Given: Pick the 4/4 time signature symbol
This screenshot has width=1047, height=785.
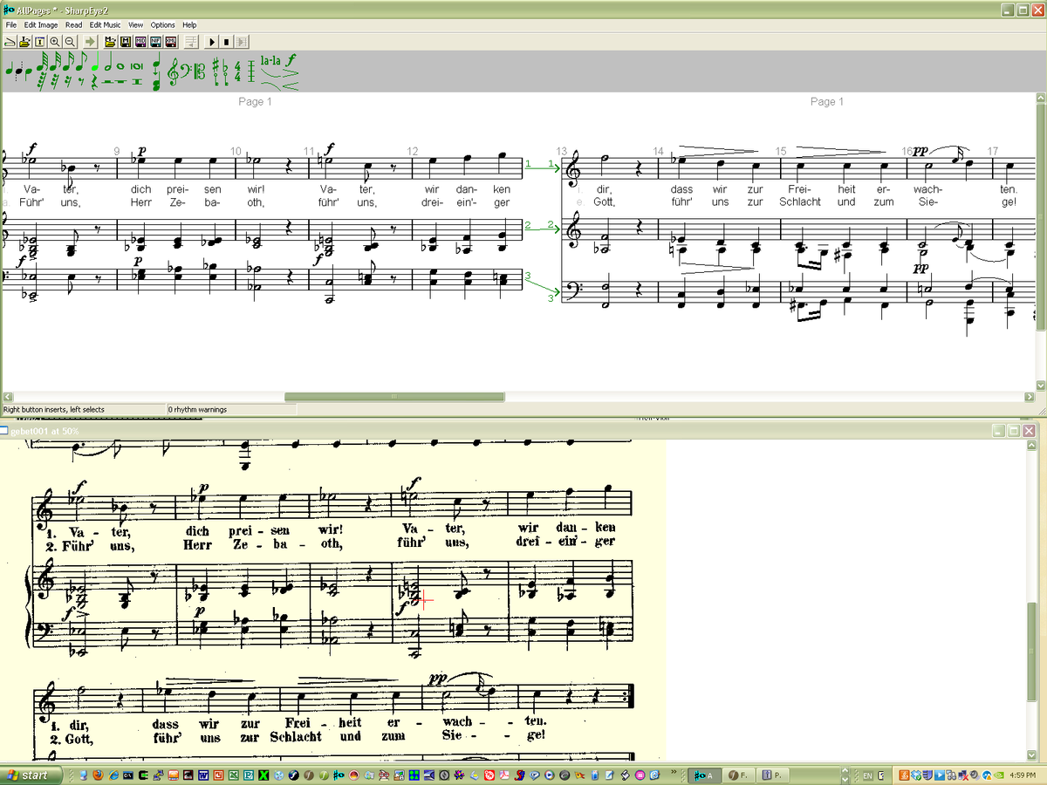Looking at the screenshot, I should [x=237, y=72].
